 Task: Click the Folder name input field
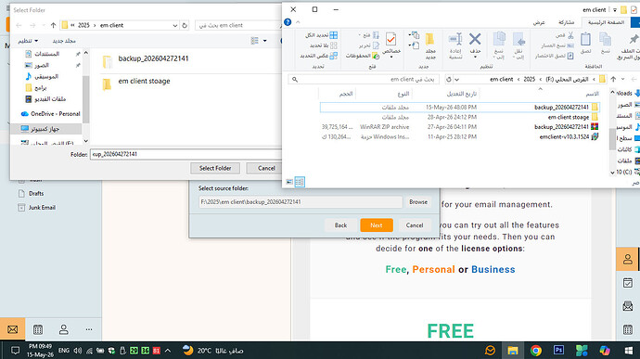click(186, 154)
